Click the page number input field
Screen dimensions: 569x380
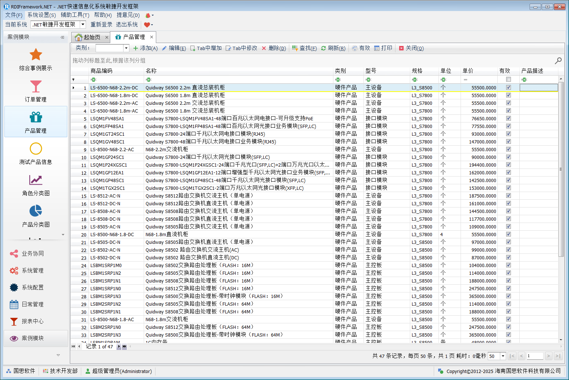pyautogui.click(x=534, y=356)
